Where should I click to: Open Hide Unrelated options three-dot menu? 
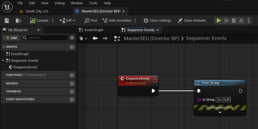point(135,21)
